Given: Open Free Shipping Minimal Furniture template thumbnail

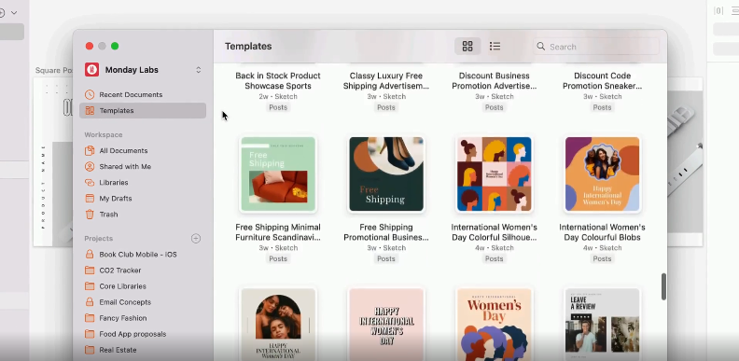Looking at the screenshot, I should point(278,174).
